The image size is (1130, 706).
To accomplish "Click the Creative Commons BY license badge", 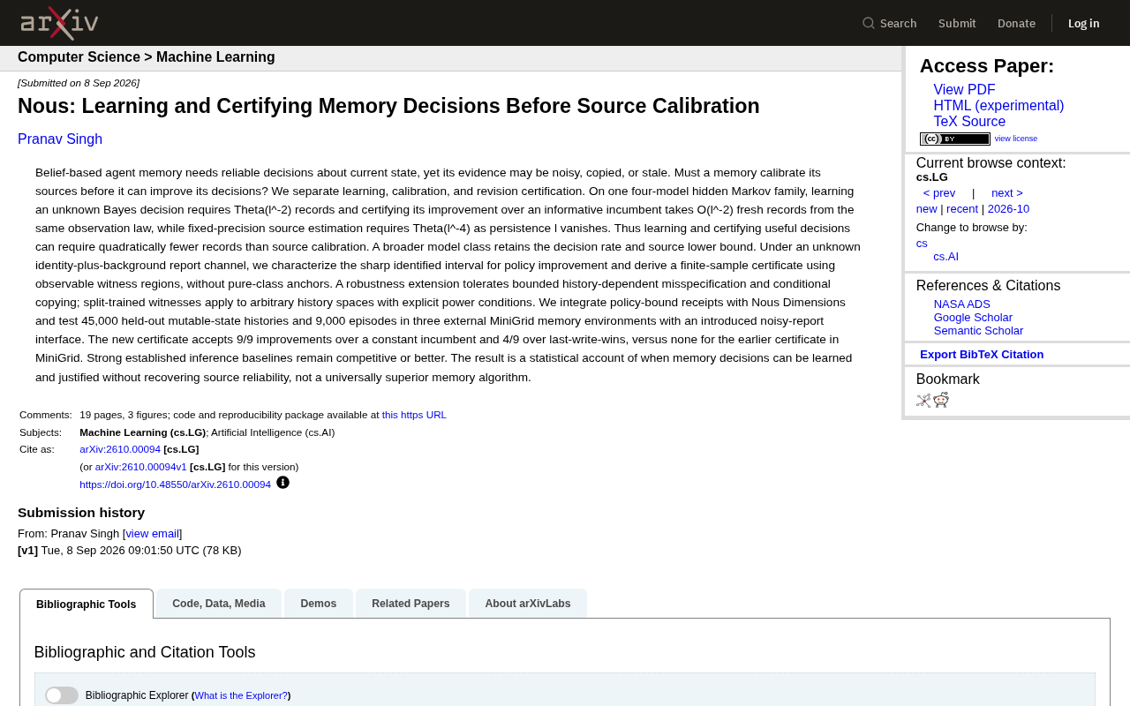I will point(955,139).
